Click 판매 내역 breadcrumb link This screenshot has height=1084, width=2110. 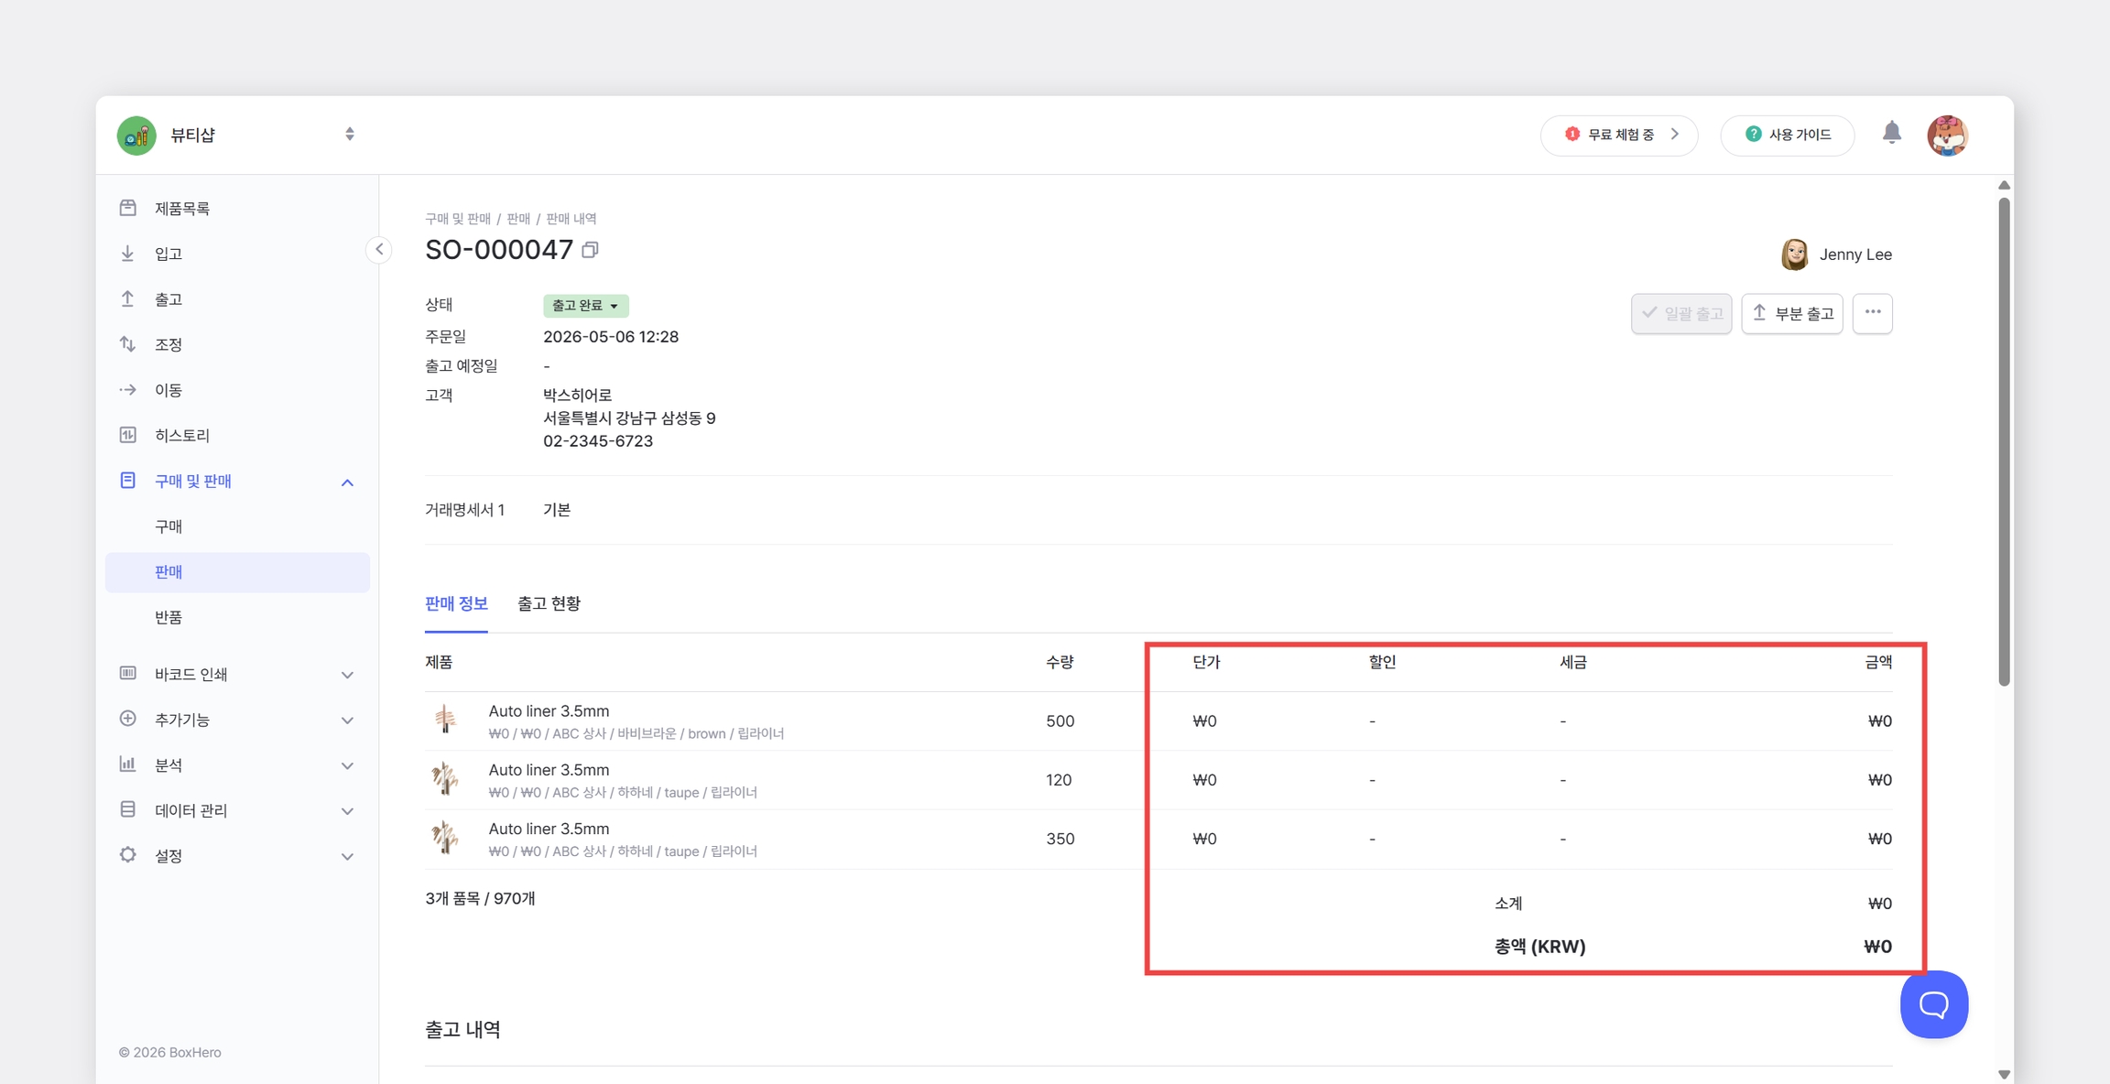coord(571,219)
